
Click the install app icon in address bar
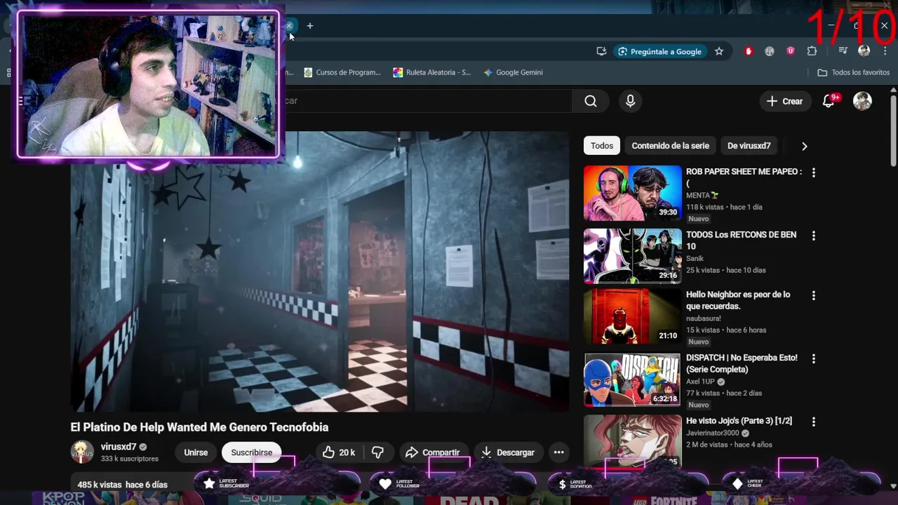[601, 51]
